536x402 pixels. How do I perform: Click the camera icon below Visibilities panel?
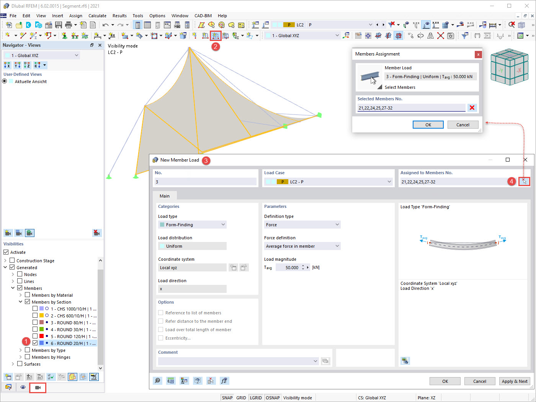click(38, 387)
